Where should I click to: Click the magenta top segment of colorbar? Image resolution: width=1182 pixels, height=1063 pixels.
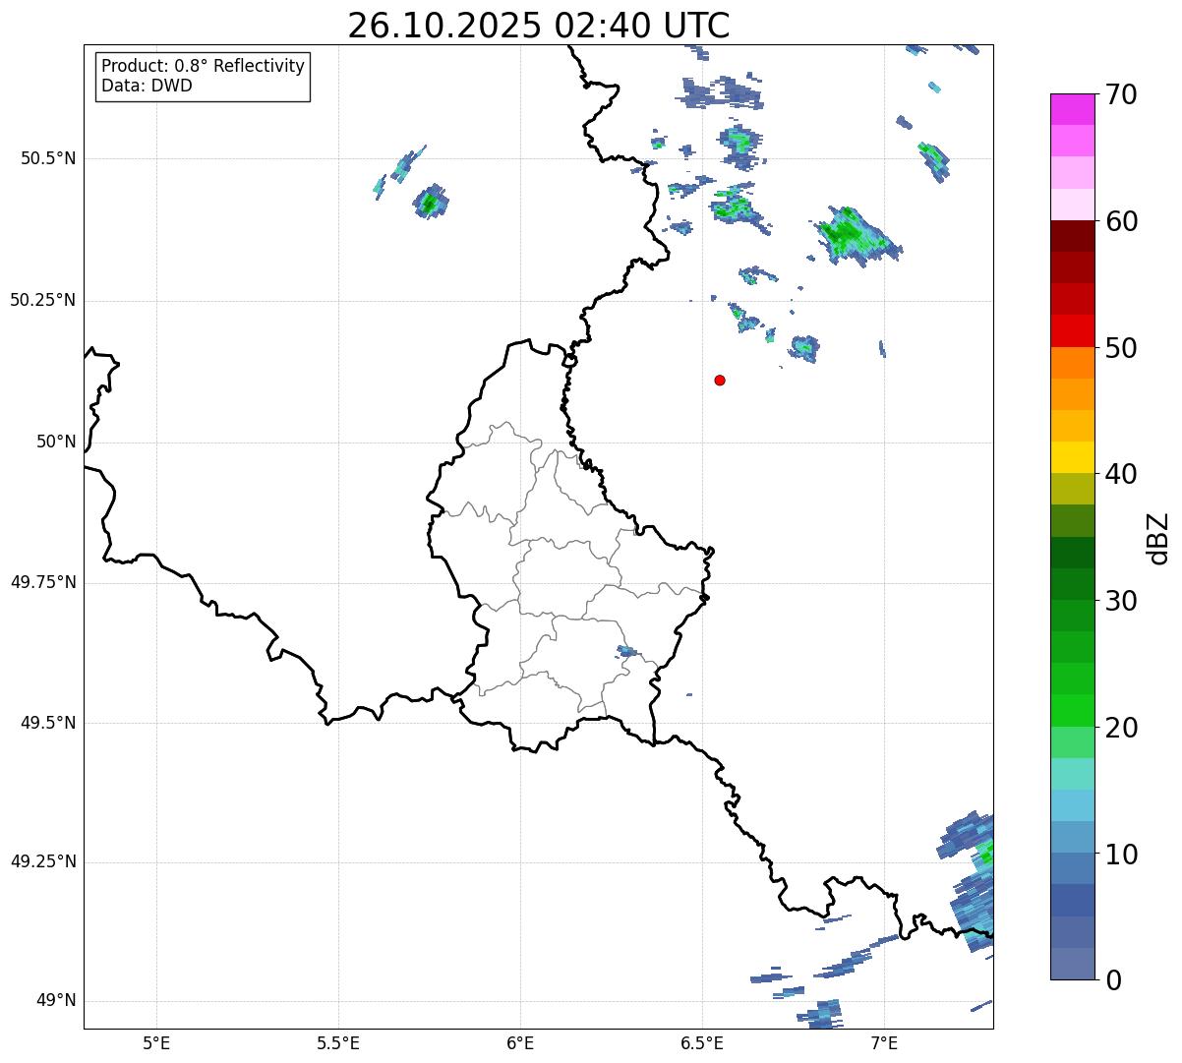click(1072, 109)
